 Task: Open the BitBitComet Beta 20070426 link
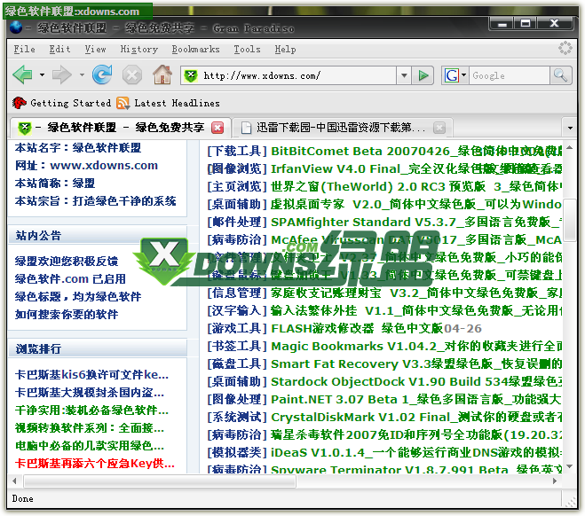tap(416, 152)
